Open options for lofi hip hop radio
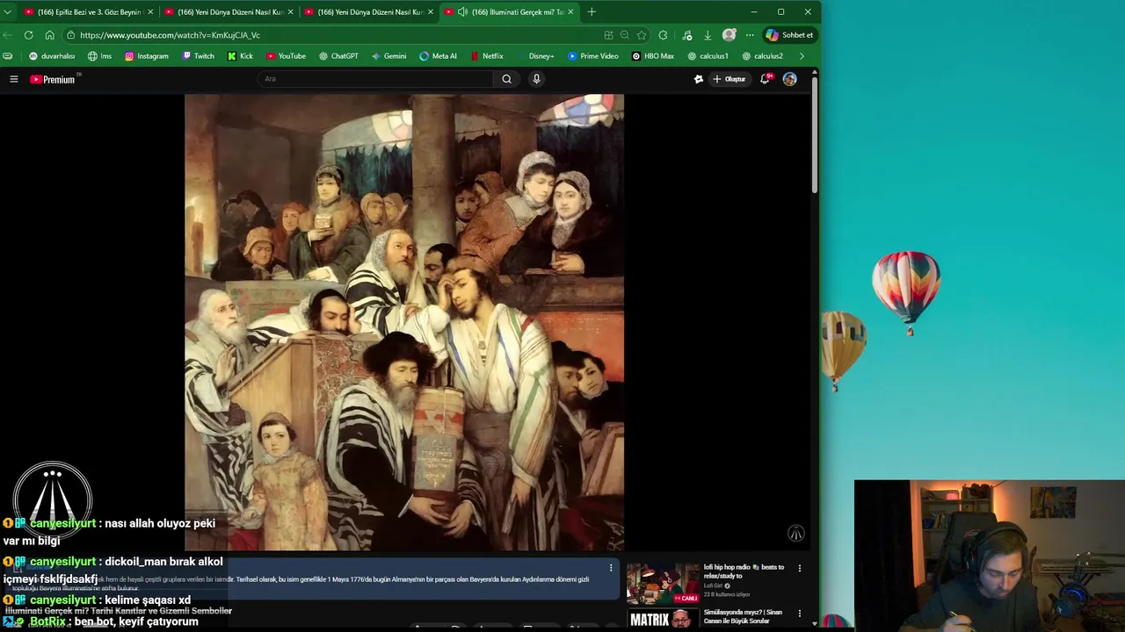Viewport: 1125px width, 632px height. pyautogui.click(x=799, y=568)
